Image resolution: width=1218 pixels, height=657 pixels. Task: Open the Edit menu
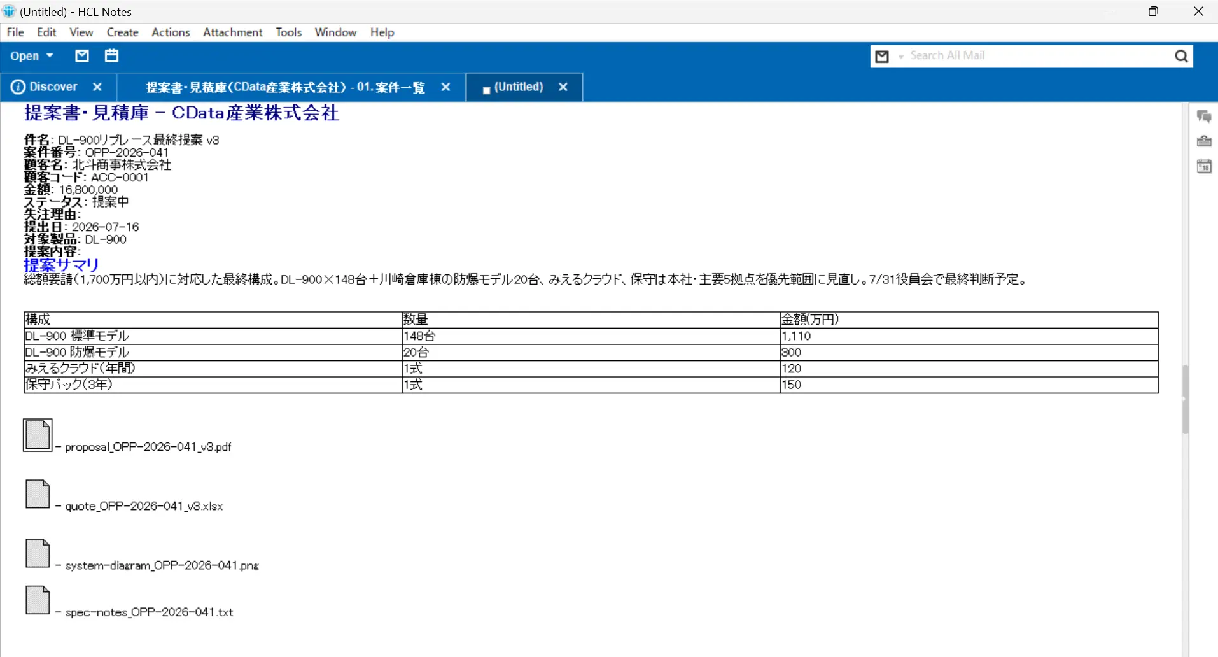[46, 32]
